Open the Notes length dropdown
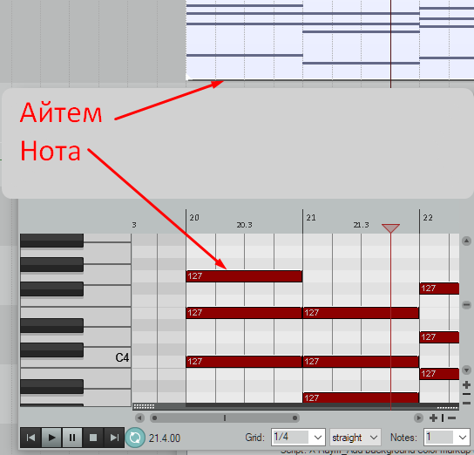This screenshot has height=455, width=474. [x=447, y=438]
